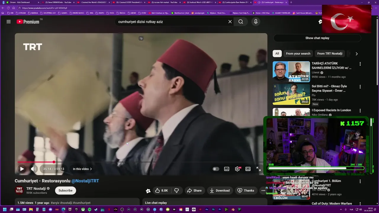Viewport: 379px width, 213px height.
Task: Open the @NostaljiTRT link in the video title
Action: click(x=85, y=181)
